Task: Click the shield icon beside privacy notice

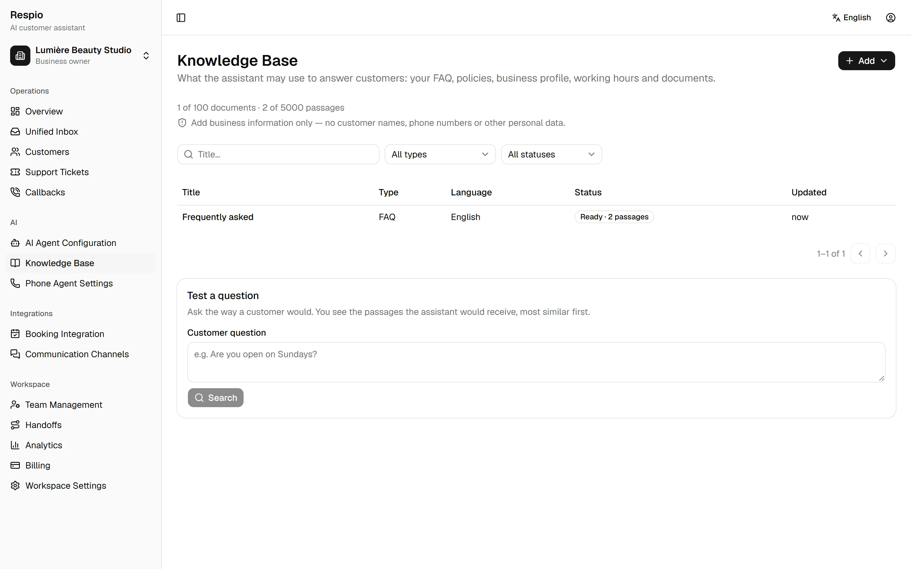Action: (182, 123)
